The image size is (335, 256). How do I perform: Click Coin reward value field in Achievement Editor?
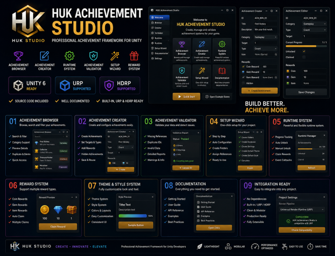[x=314, y=71]
